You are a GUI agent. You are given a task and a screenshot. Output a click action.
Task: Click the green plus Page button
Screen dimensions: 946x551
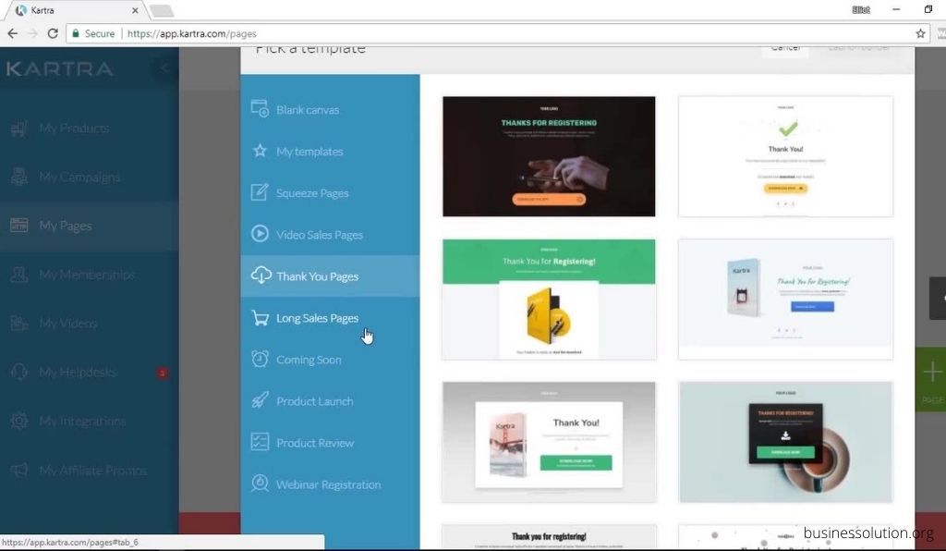click(931, 380)
